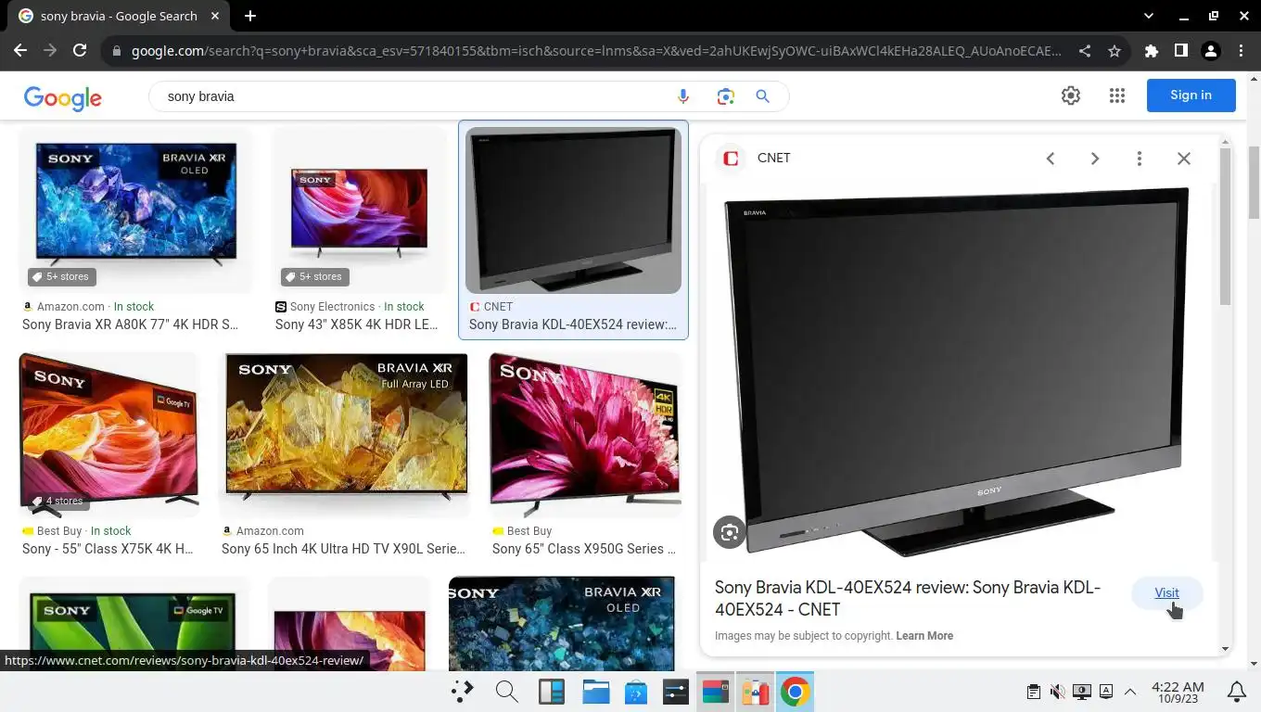This screenshot has height=712, width=1261.
Task: Expand hidden system tray icons
Action: [1130, 692]
